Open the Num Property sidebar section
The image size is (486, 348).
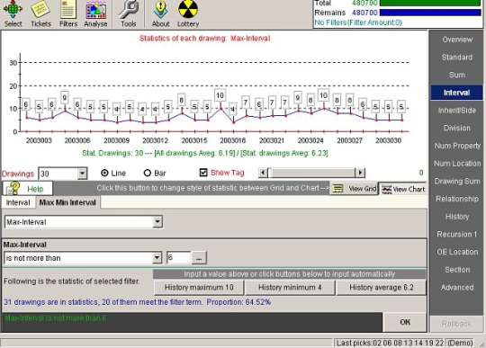(457, 146)
